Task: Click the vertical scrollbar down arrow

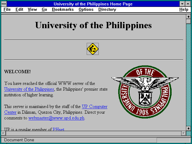Action: [188, 128]
